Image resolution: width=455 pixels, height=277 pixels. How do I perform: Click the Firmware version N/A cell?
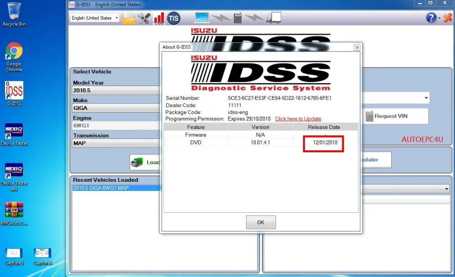pyautogui.click(x=261, y=135)
